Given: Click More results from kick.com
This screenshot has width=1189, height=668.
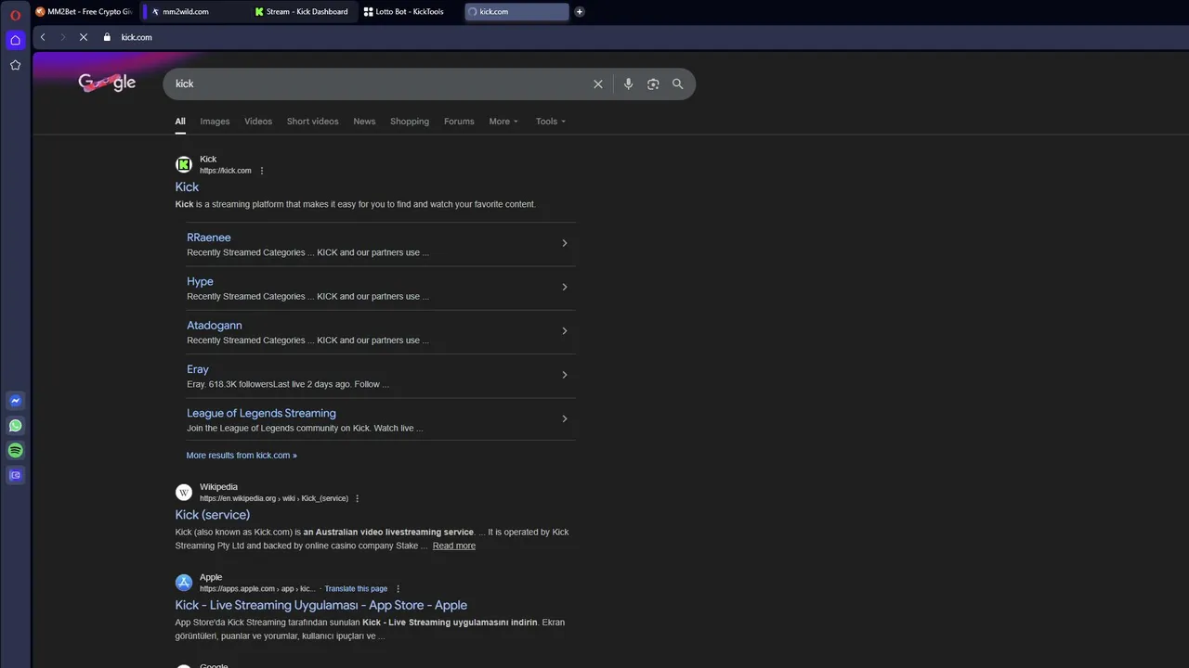Looking at the screenshot, I should (x=242, y=456).
